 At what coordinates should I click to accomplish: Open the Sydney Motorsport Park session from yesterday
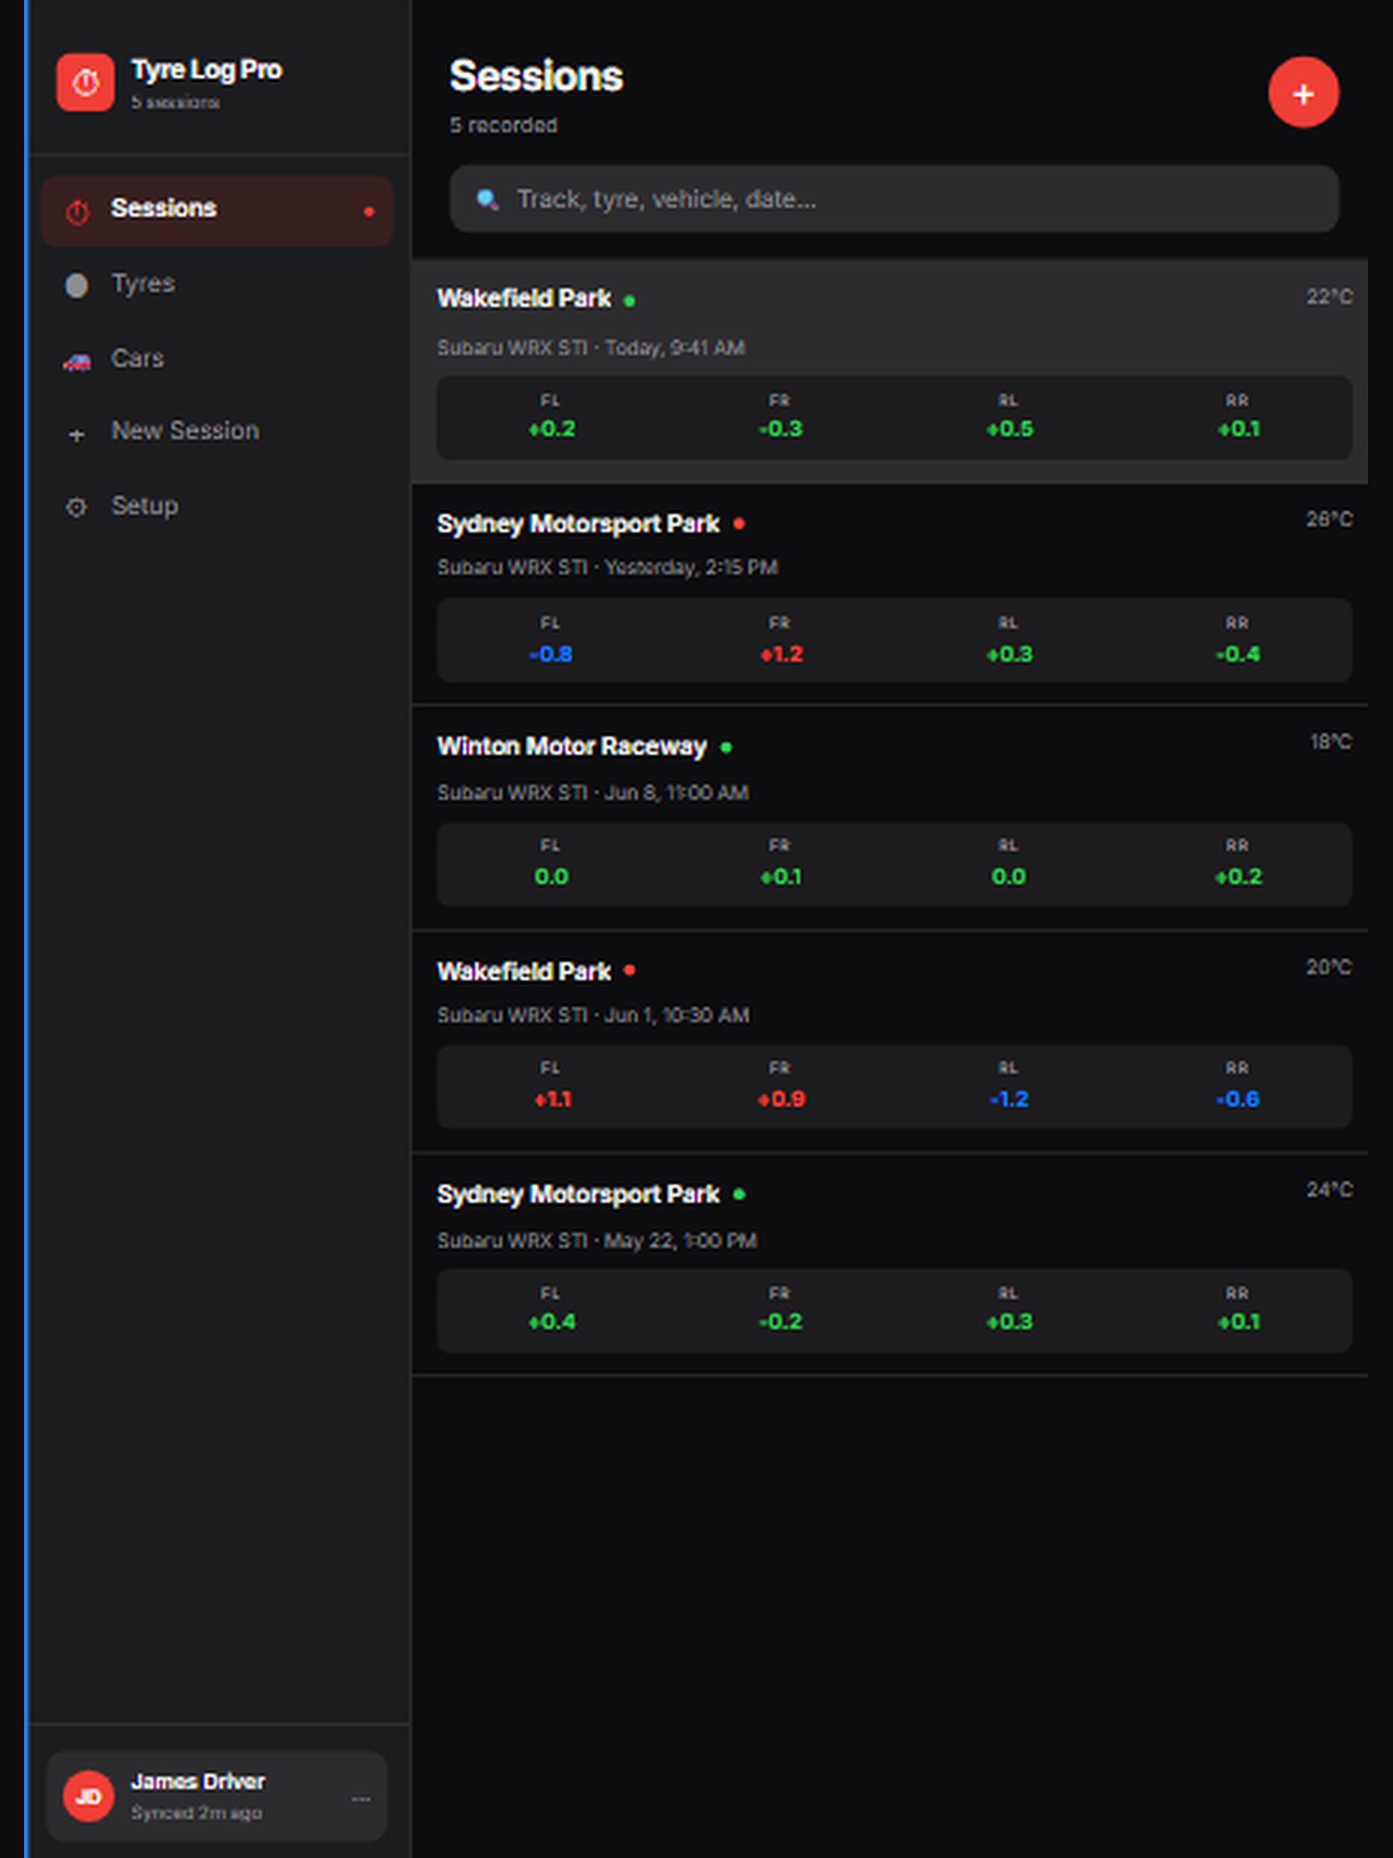pyautogui.click(x=890, y=594)
